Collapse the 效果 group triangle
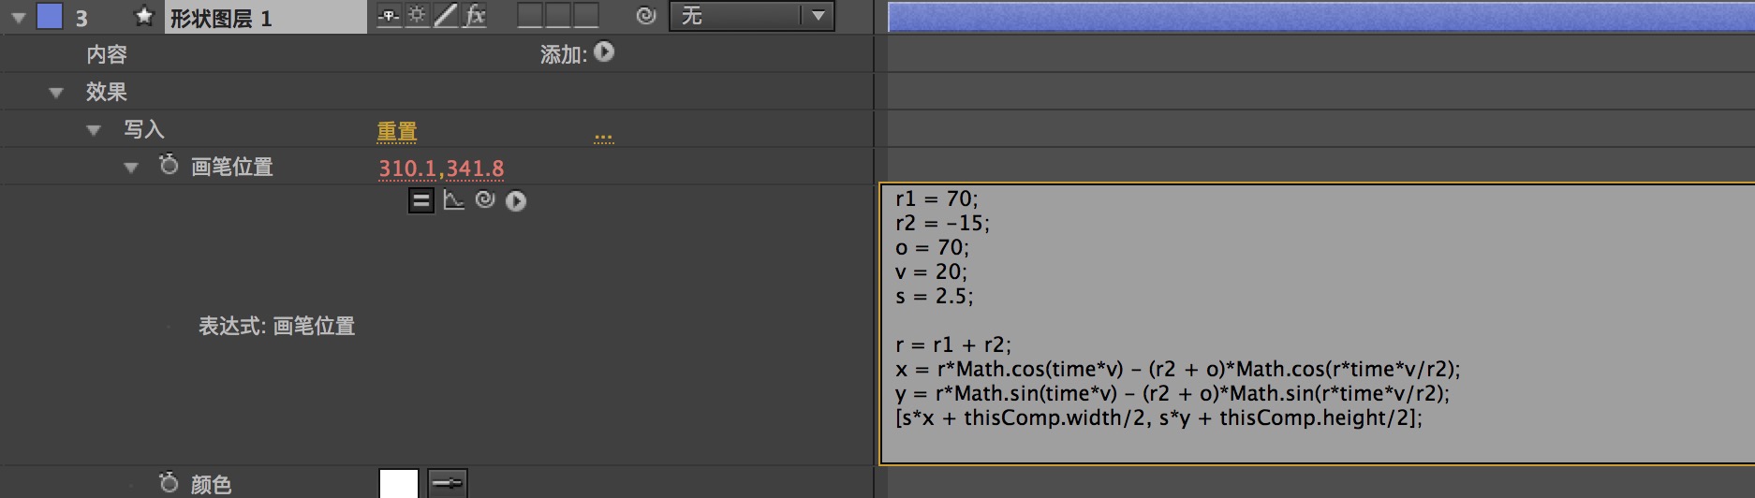The image size is (1755, 498). coord(56,93)
